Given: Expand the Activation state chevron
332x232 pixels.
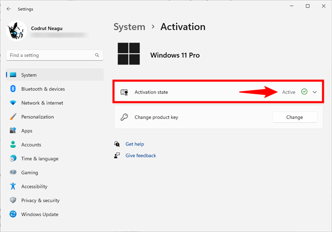Looking at the screenshot, I should (315, 92).
